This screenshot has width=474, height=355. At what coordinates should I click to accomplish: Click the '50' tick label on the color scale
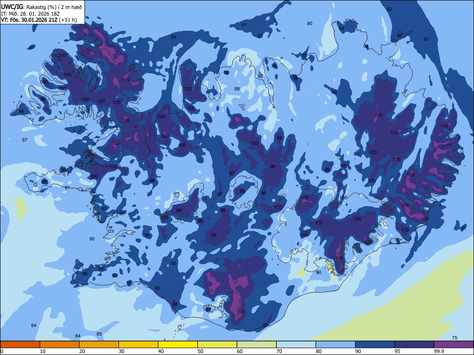[x=200, y=351]
